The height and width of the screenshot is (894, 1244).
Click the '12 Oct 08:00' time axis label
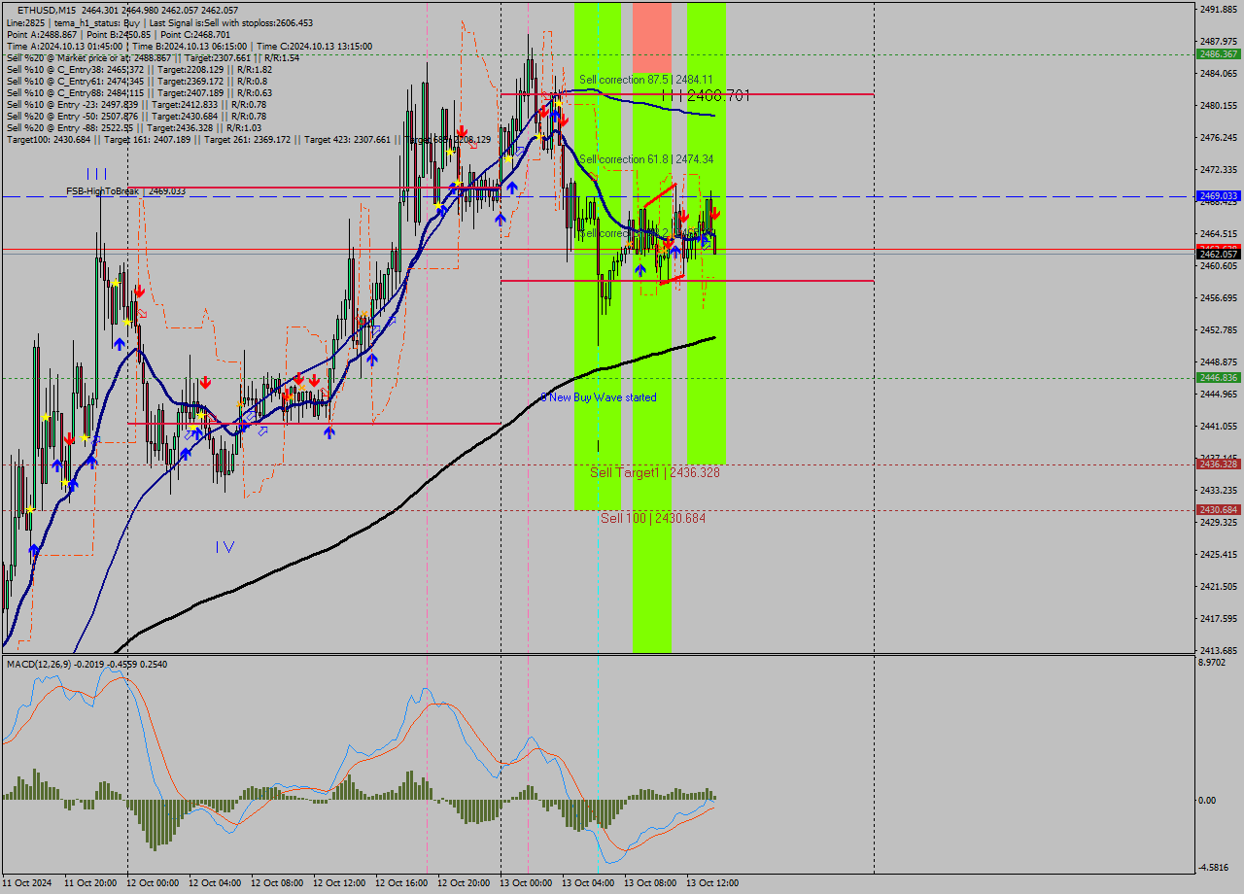[277, 883]
